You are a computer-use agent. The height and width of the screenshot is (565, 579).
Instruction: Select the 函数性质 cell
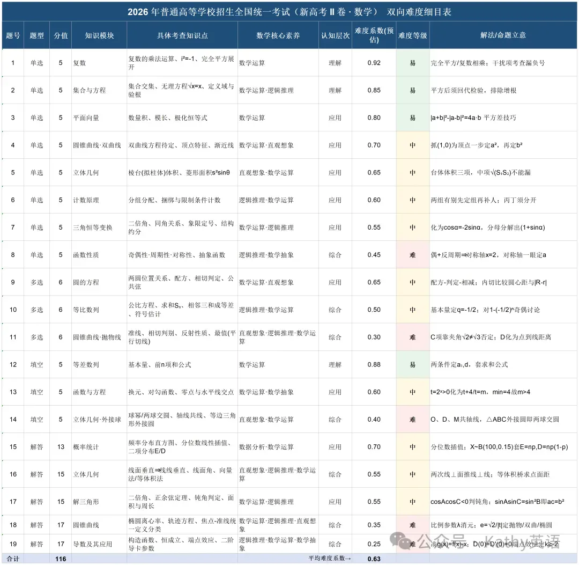point(99,255)
